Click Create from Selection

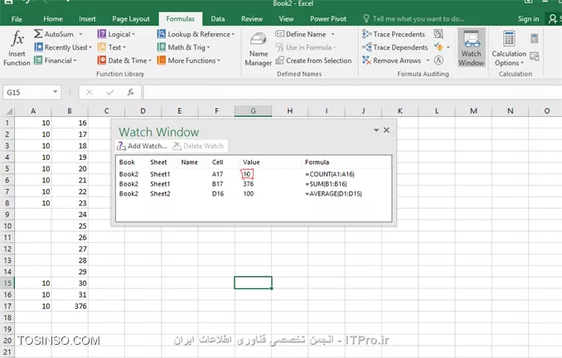coord(313,60)
